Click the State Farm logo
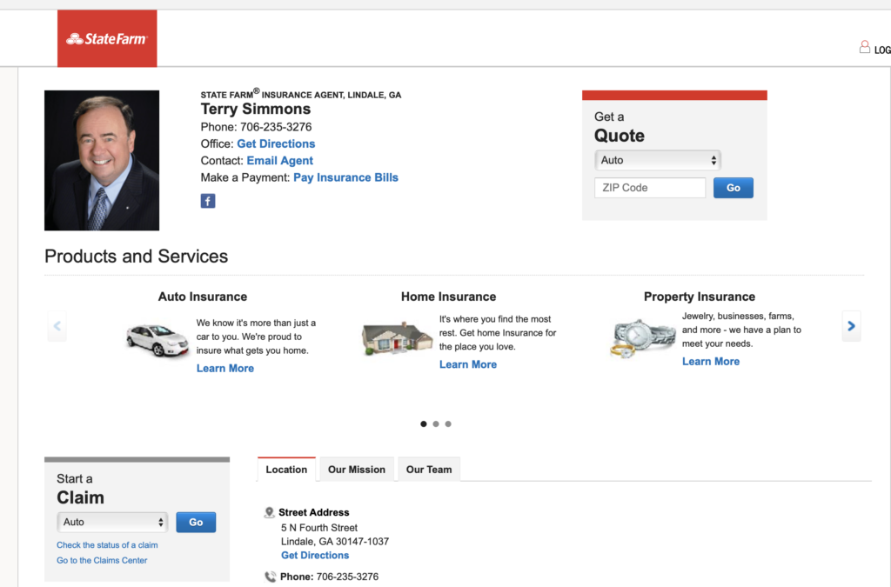The width and height of the screenshot is (891, 587). [107, 38]
